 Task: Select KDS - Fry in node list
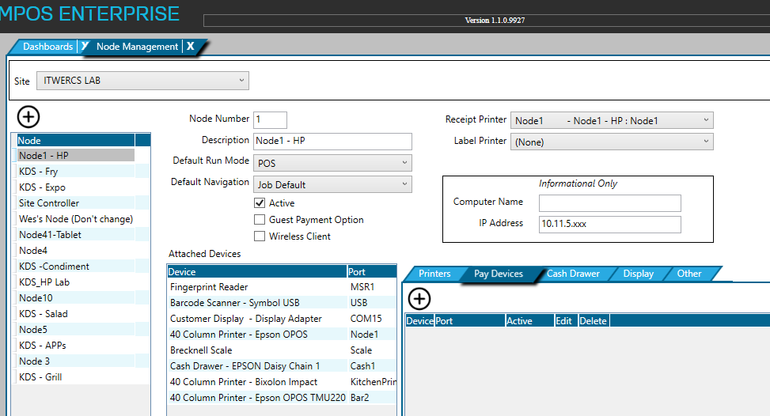[x=39, y=172]
